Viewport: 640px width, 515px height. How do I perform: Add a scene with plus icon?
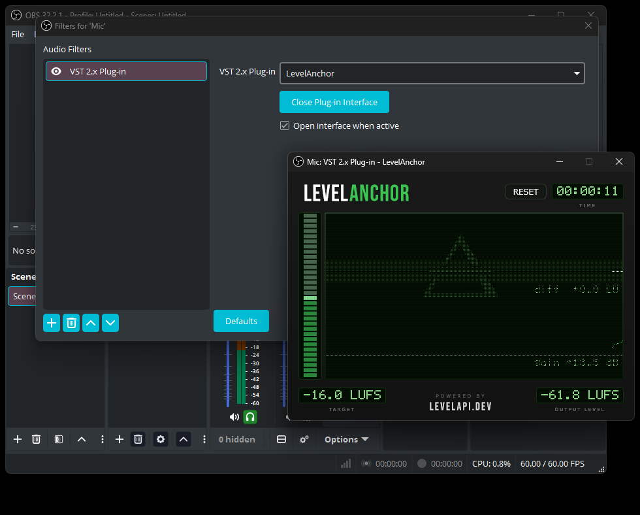18,439
